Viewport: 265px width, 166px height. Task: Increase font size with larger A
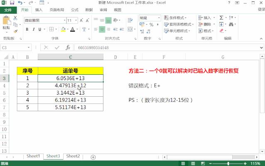[x=81, y=20]
